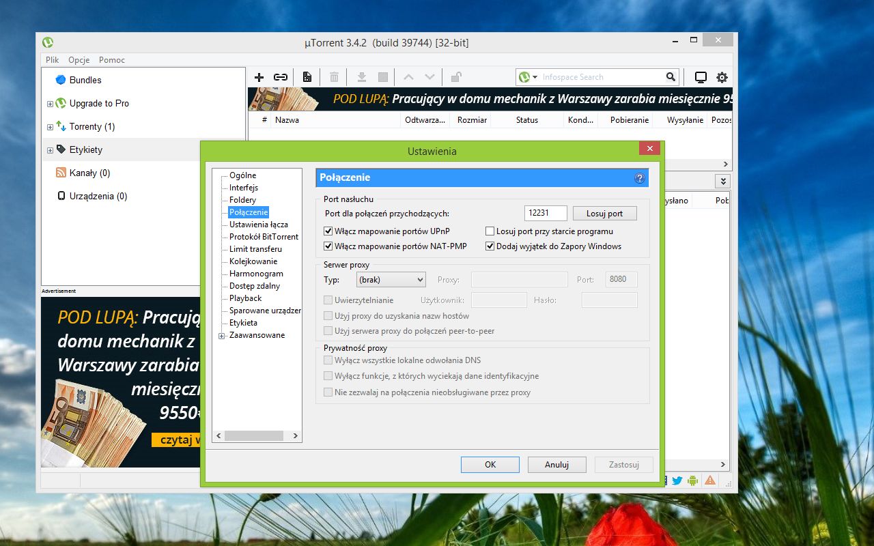Click the µTorrent logo in title bar
The width and height of the screenshot is (874, 546).
click(x=47, y=42)
